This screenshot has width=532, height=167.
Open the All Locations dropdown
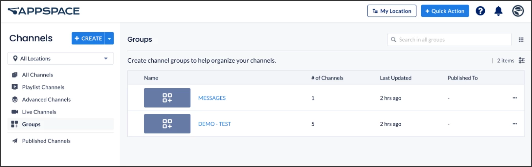click(61, 59)
